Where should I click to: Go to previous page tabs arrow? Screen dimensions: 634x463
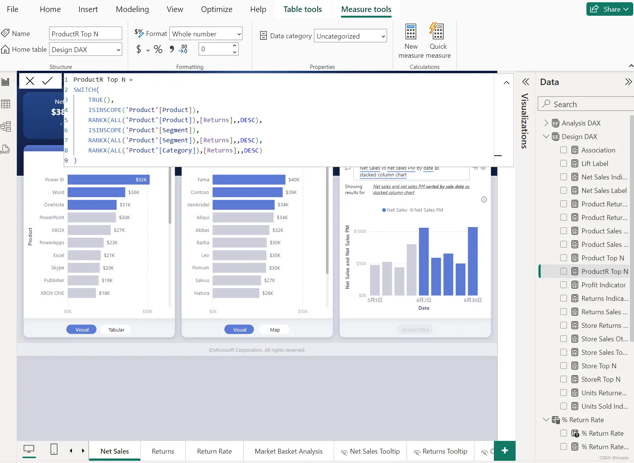[x=71, y=451]
